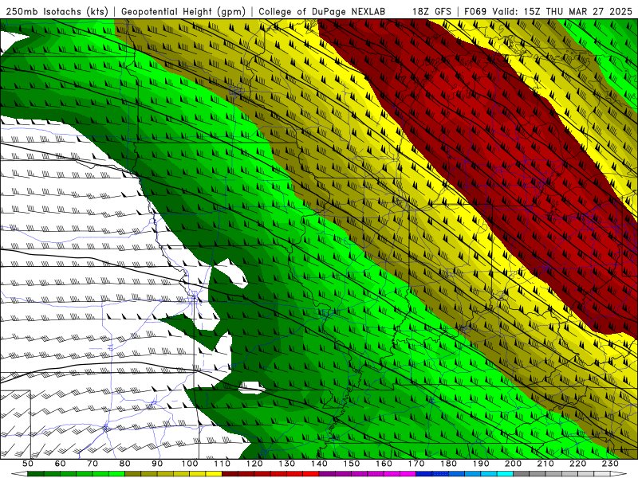The width and height of the screenshot is (638, 478).
Task: Click the '80' label on color scale
Action: (x=125, y=464)
